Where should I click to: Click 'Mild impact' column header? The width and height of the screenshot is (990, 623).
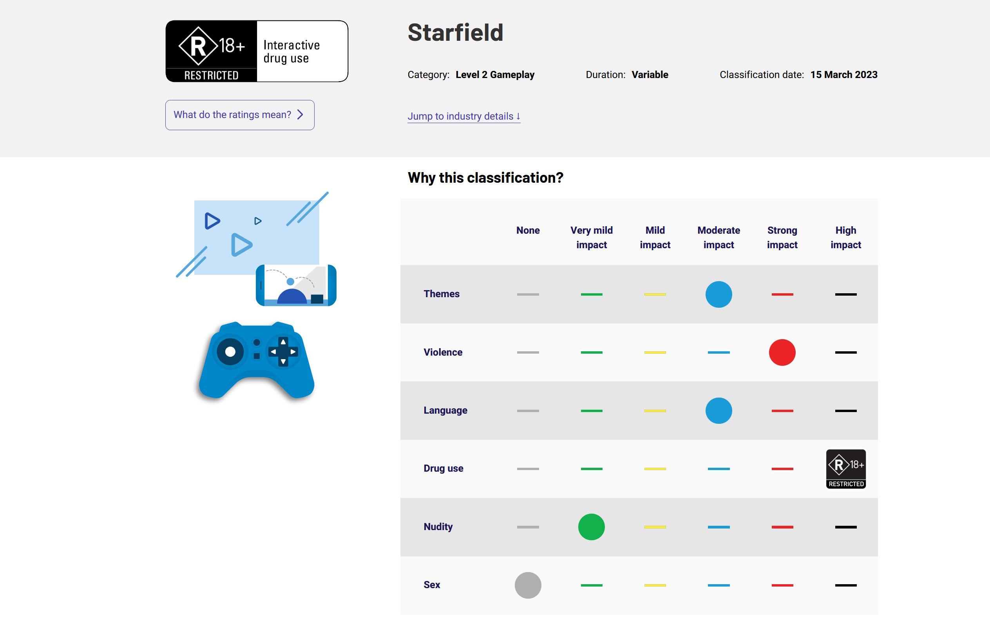pyautogui.click(x=655, y=238)
